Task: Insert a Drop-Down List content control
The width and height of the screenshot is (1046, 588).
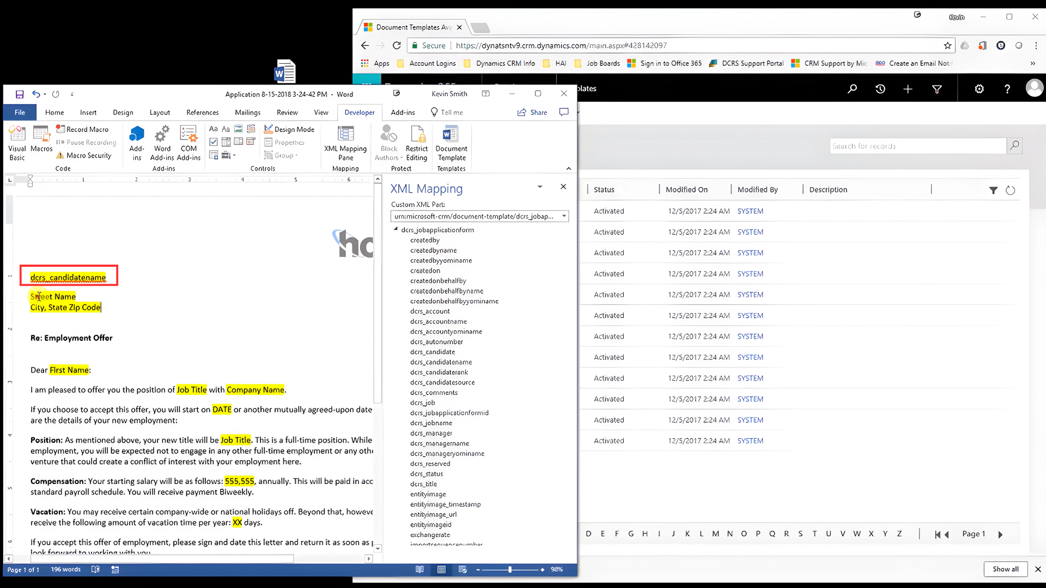Action: 239,142
